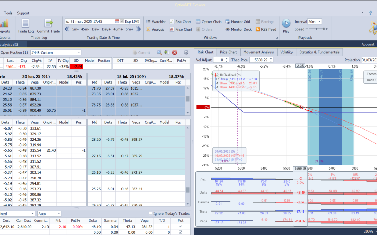377x235 pixels.
Task: Switch to the Movement Analysis tab
Action: click(x=258, y=52)
